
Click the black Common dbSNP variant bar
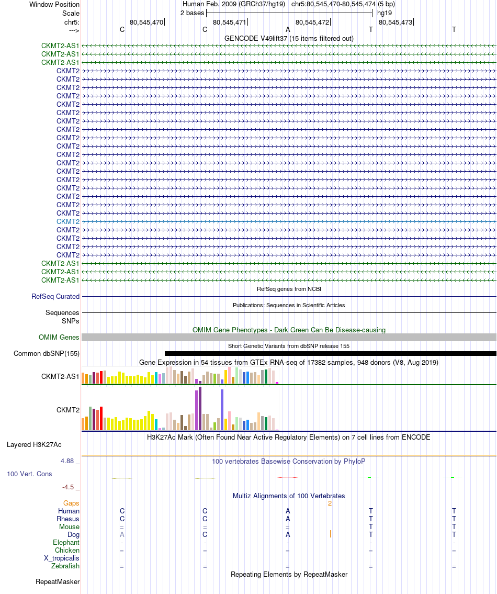click(330, 353)
